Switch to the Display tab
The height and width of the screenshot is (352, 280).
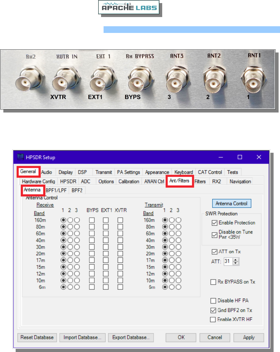[x=66, y=172]
